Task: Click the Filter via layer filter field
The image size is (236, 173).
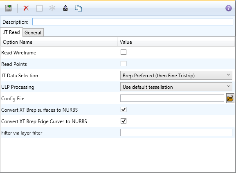Action: coord(176,133)
